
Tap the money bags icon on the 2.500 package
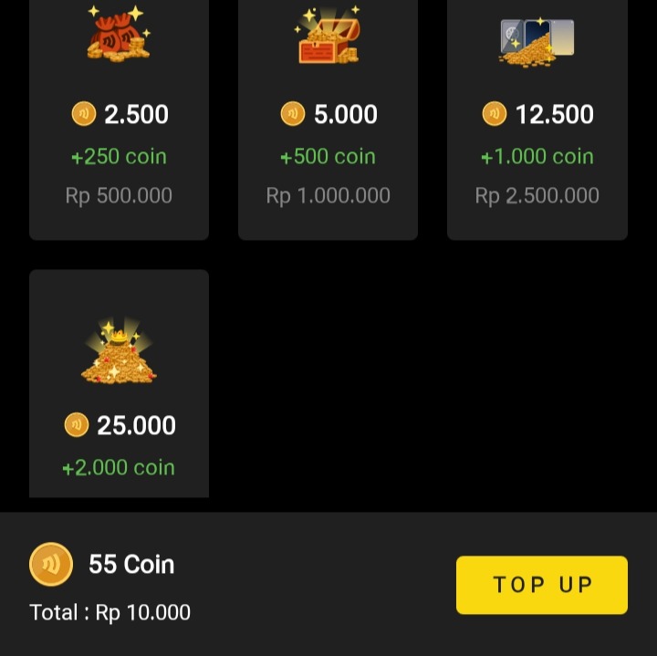tap(119, 35)
